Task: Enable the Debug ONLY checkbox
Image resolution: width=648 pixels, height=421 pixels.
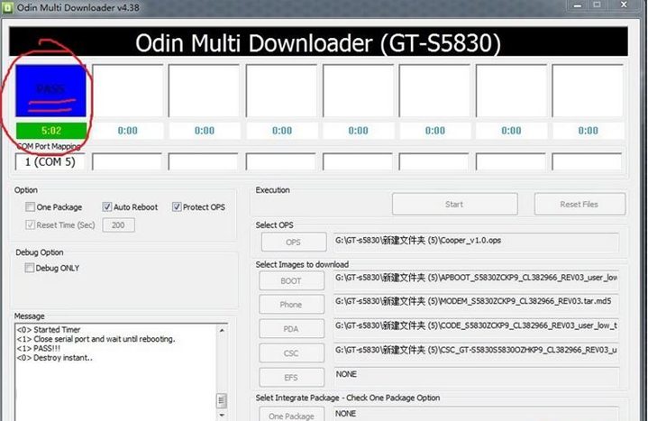Action: [x=30, y=268]
